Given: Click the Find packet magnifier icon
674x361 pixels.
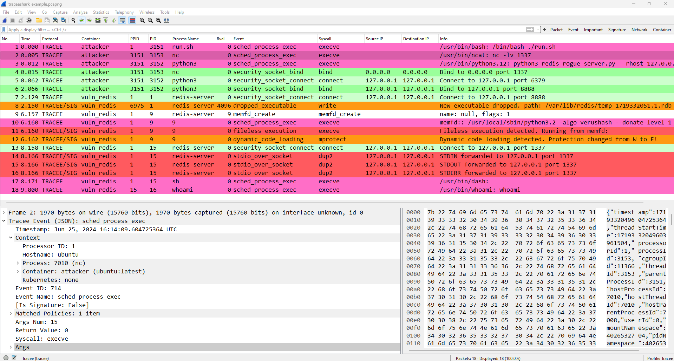Looking at the screenshot, I should point(73,20).
